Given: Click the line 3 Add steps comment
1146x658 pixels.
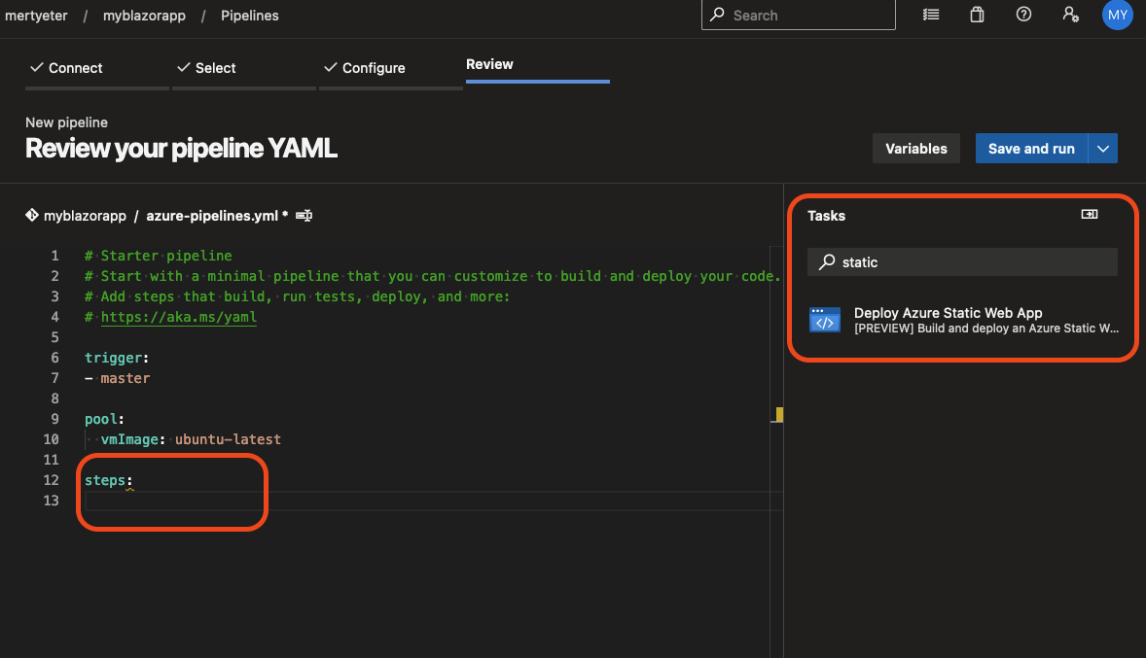Looking at the screenshot, I should point(298,296).
